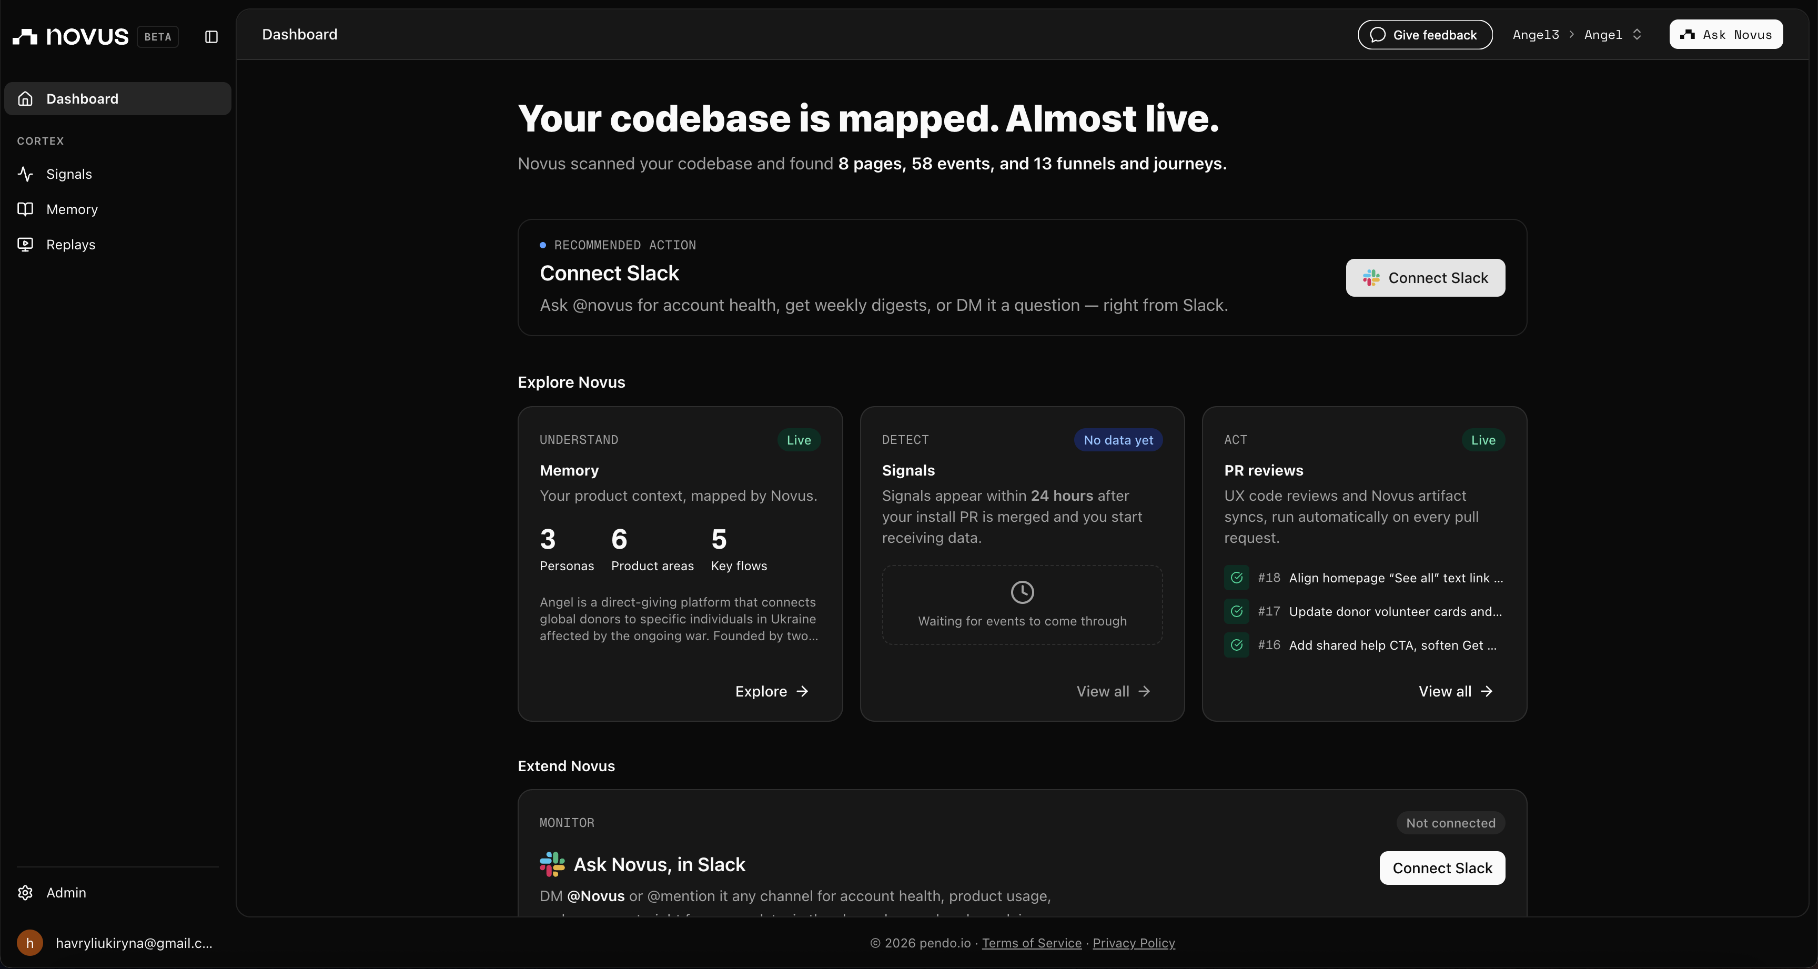1818x969 pixels.
Task: Click the CORTEX sidebar section label
Action: [x=40, y=141]
